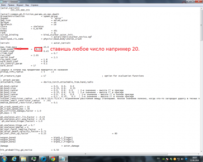Click the ph_mass = 78 line
Screen dimensions: 203x162
(8, 113)
